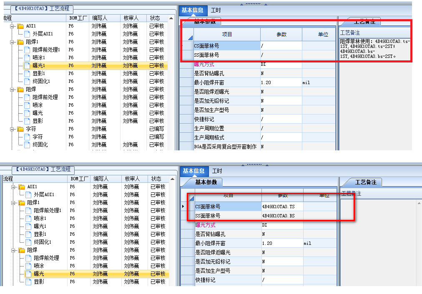Screen dimensions: 422x294
Task: Click 阻焊前处理 document icon in upper window
Action: click(27, 97)
